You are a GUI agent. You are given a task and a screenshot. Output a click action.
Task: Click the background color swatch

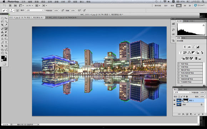coord(5,60)
